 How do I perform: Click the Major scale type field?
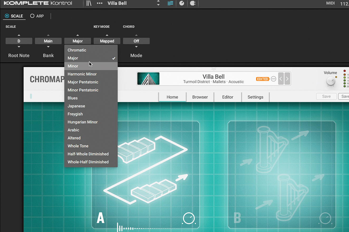tap(77, 41)
